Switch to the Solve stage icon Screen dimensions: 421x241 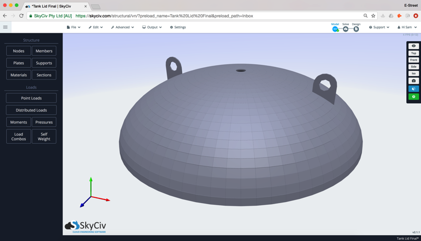(x=345, y=29)
